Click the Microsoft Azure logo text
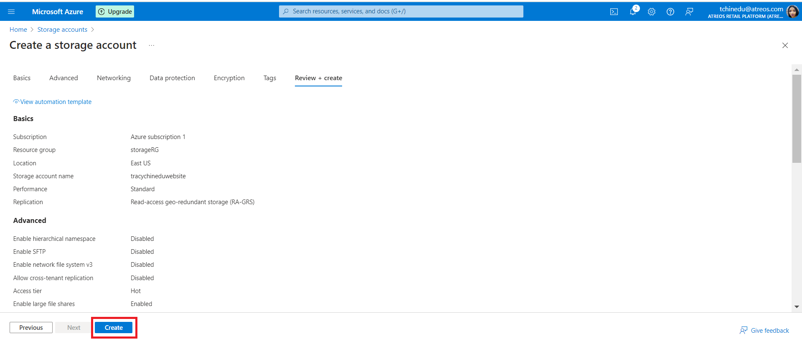The image size is (802, 344). click(58, 12)
